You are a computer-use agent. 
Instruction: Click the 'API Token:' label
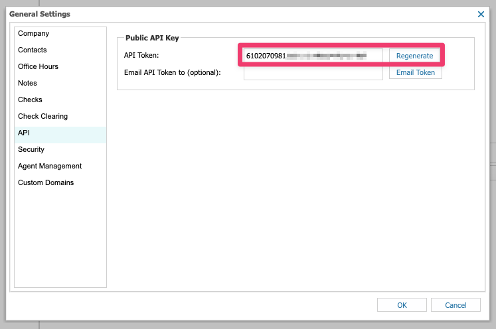point(141,55)
